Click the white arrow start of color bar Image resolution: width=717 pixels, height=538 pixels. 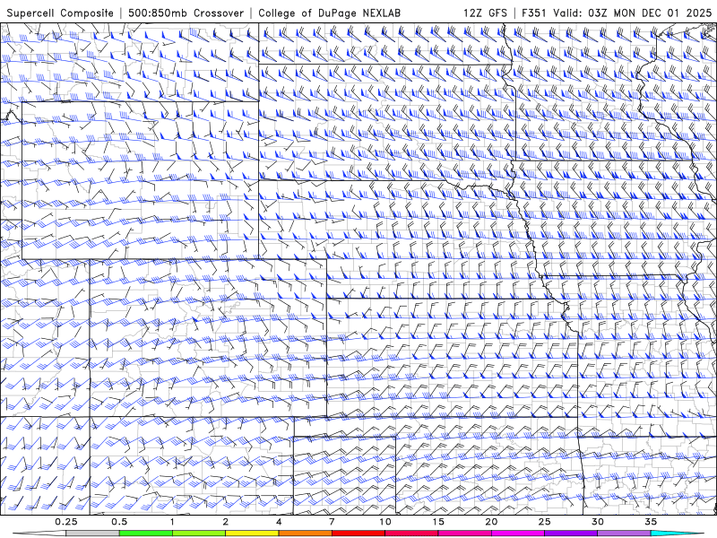[x=39, y=534]
